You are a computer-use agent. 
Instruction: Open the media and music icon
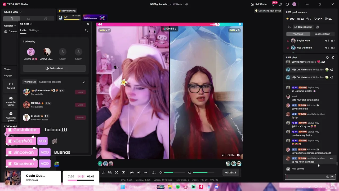110,172
